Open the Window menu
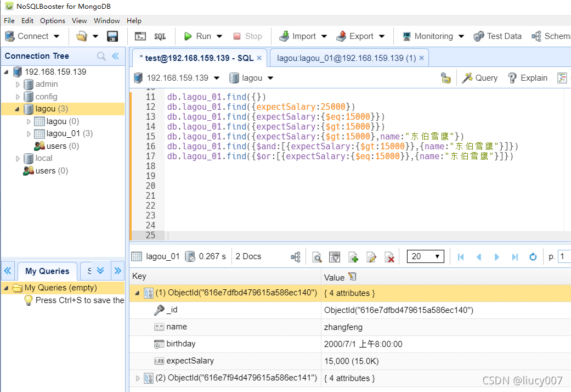 107,20
